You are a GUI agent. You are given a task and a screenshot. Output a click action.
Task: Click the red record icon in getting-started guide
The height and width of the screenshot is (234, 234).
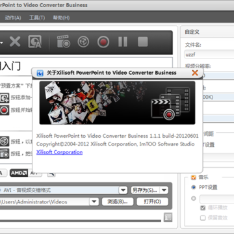click(x=5, y=110)
